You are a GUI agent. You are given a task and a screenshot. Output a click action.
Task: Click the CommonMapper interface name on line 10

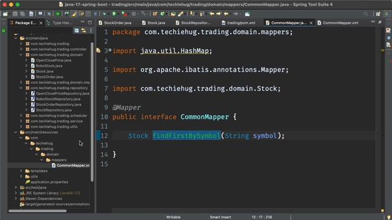[x=205, y=117]
